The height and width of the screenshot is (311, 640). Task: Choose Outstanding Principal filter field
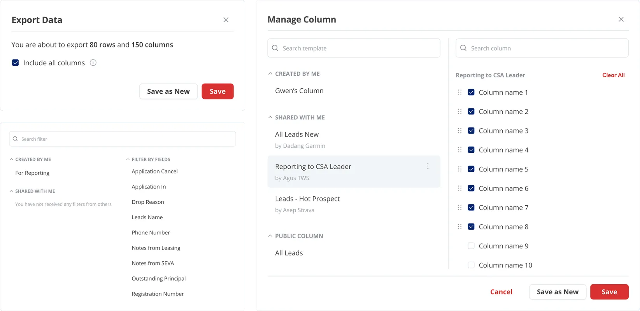159,278
